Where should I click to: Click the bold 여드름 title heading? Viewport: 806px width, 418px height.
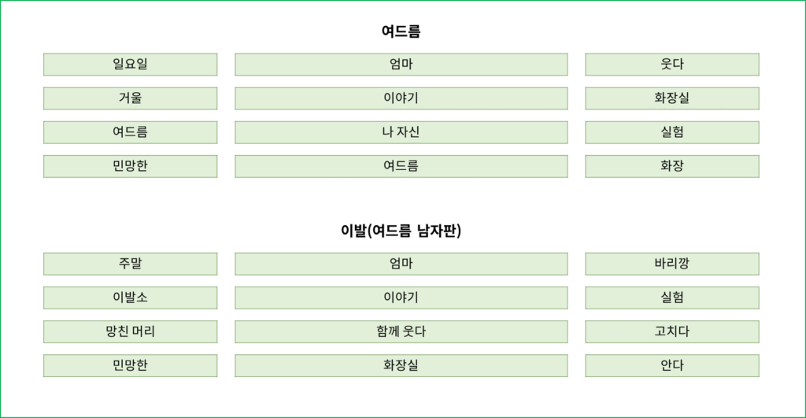(401, 31)
